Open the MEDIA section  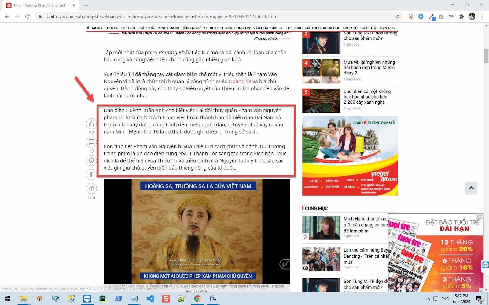pos(97,28)
